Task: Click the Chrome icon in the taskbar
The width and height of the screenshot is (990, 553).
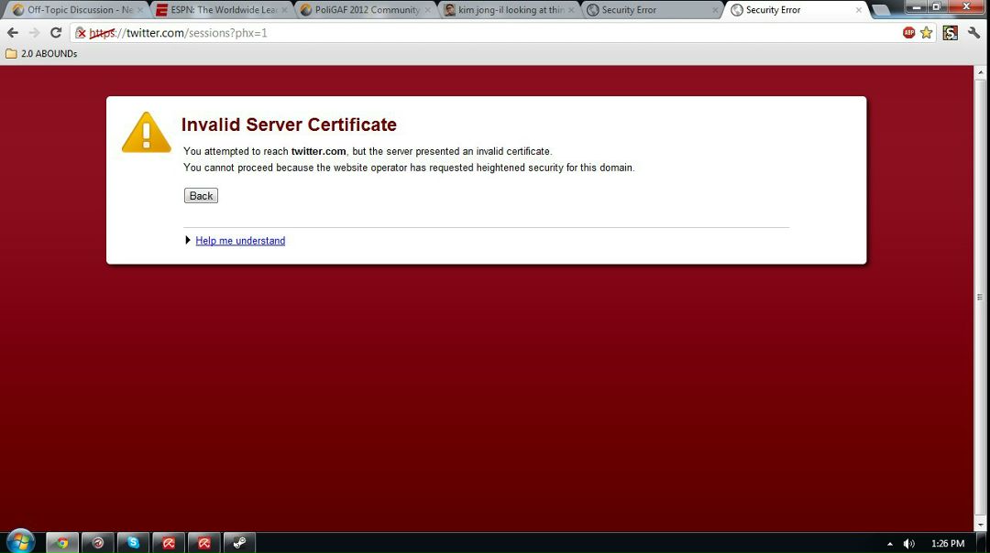Action: (x=62, y=543)
